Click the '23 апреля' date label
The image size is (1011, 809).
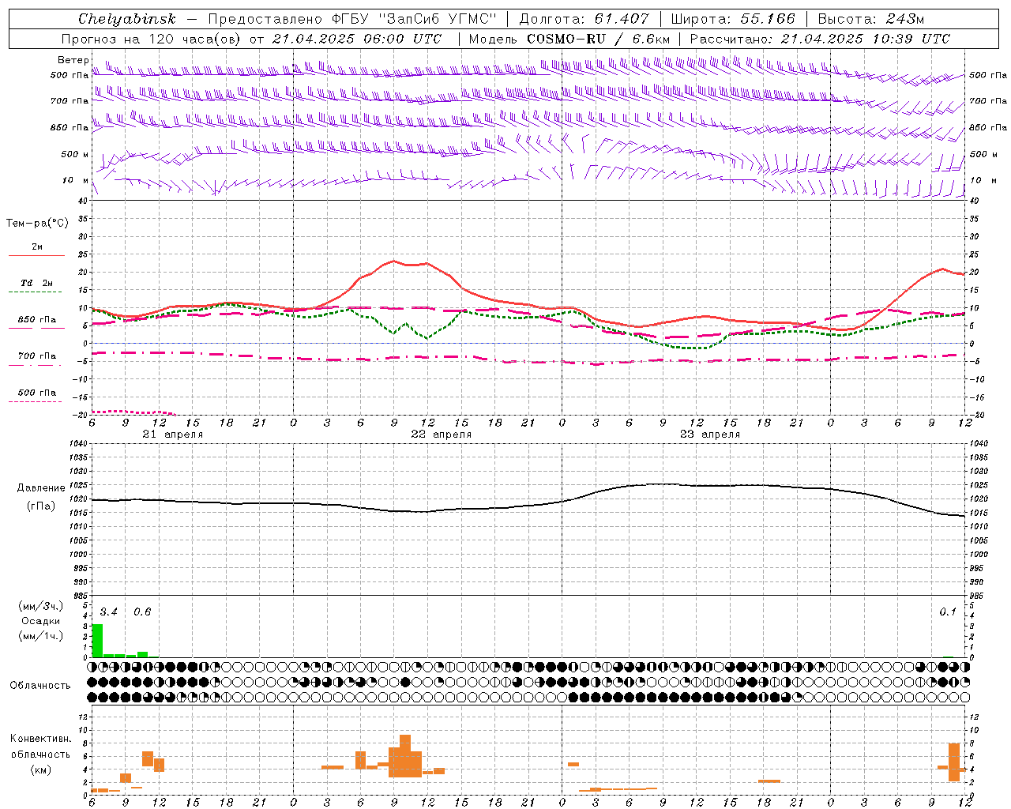(709, 435)
